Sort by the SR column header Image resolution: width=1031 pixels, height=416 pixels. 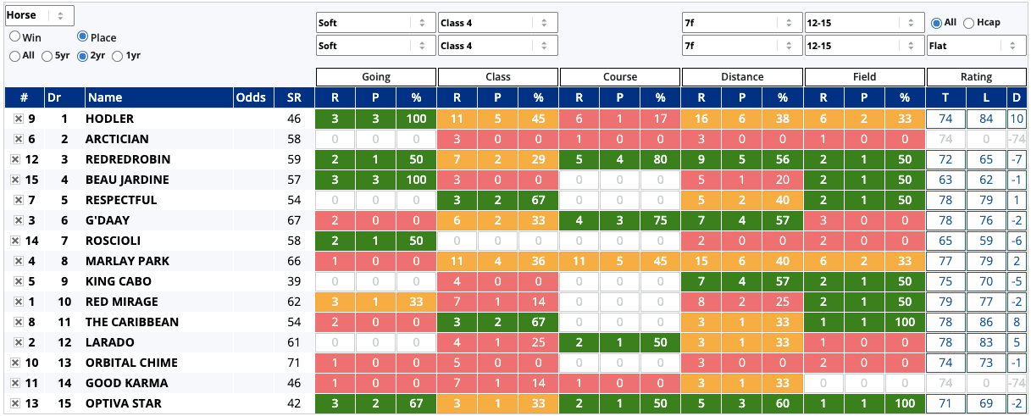pyautogui.click(x=294, y=97)
